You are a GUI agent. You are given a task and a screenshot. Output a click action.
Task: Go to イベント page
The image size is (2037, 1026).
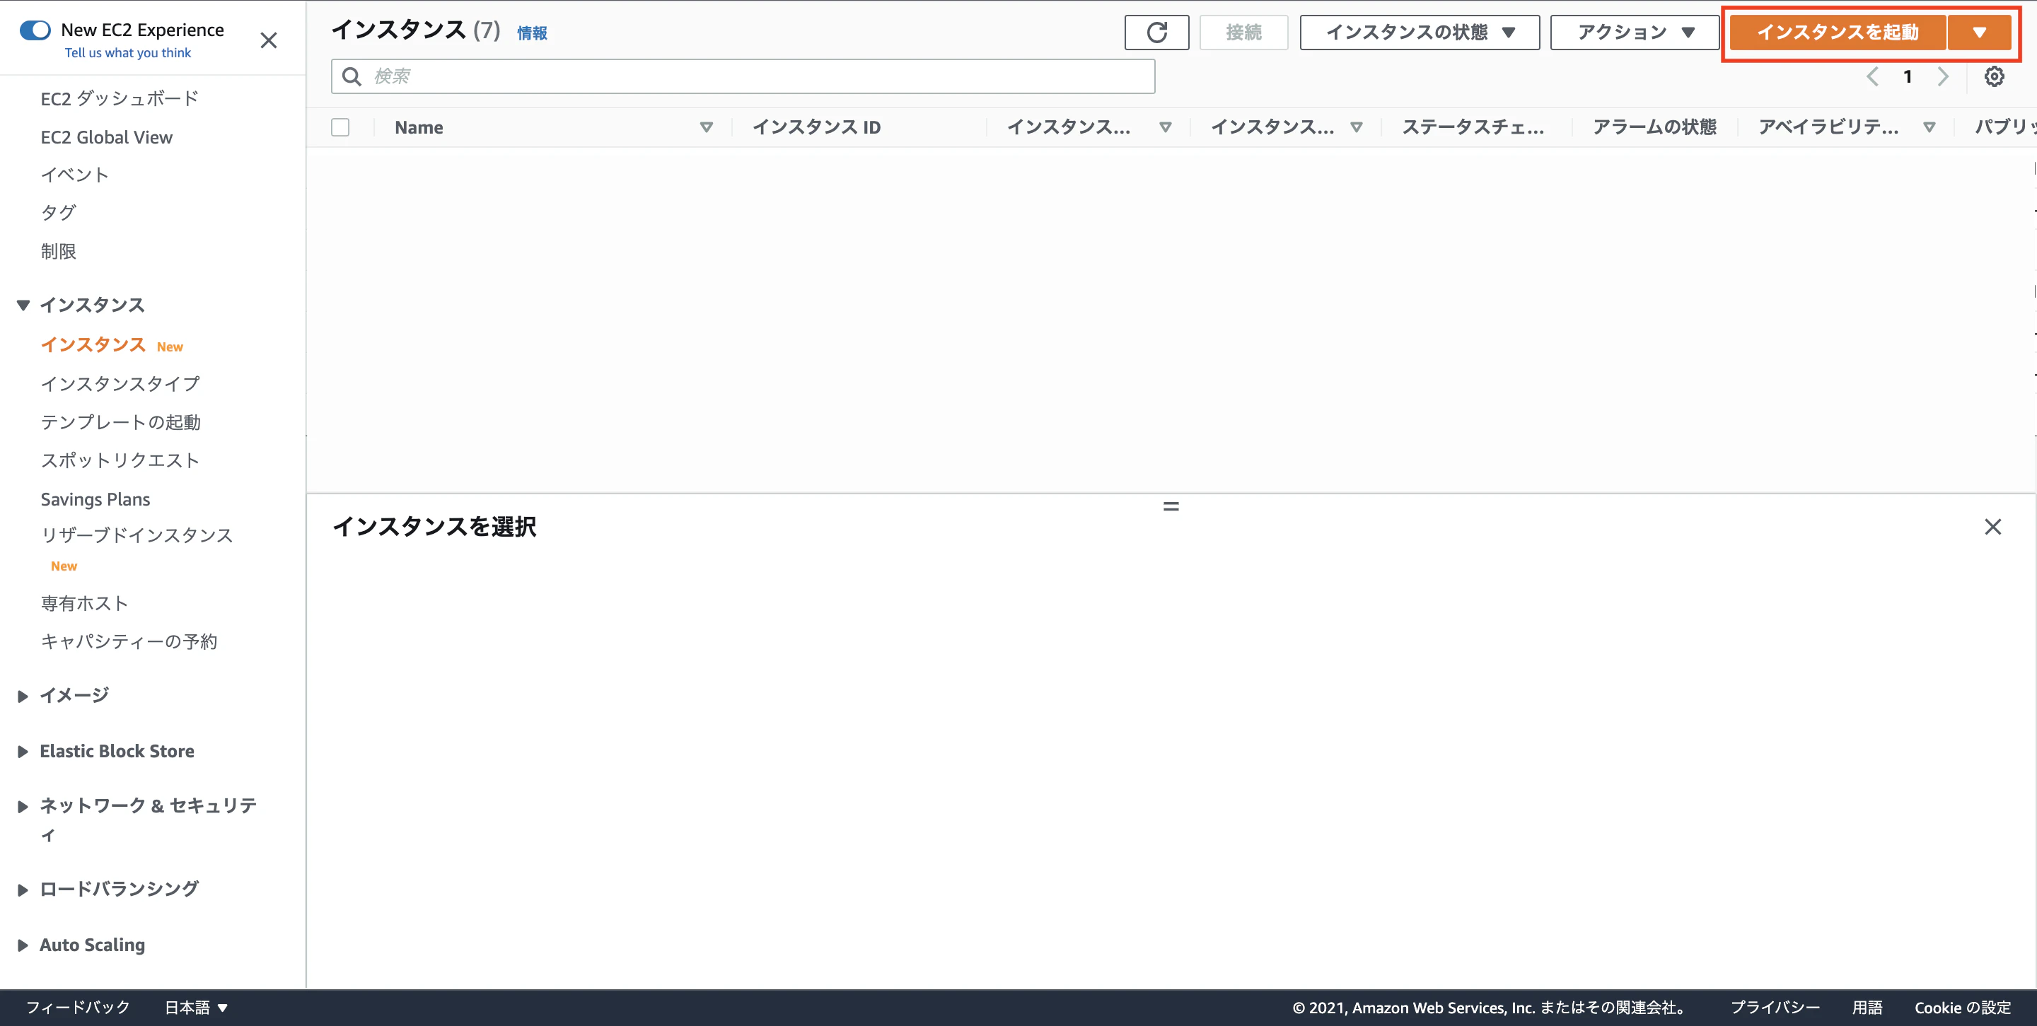click(x=74, y=175)
